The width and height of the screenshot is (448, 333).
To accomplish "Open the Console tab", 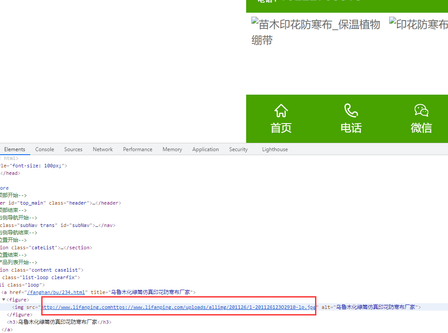I will pos(45,149).
